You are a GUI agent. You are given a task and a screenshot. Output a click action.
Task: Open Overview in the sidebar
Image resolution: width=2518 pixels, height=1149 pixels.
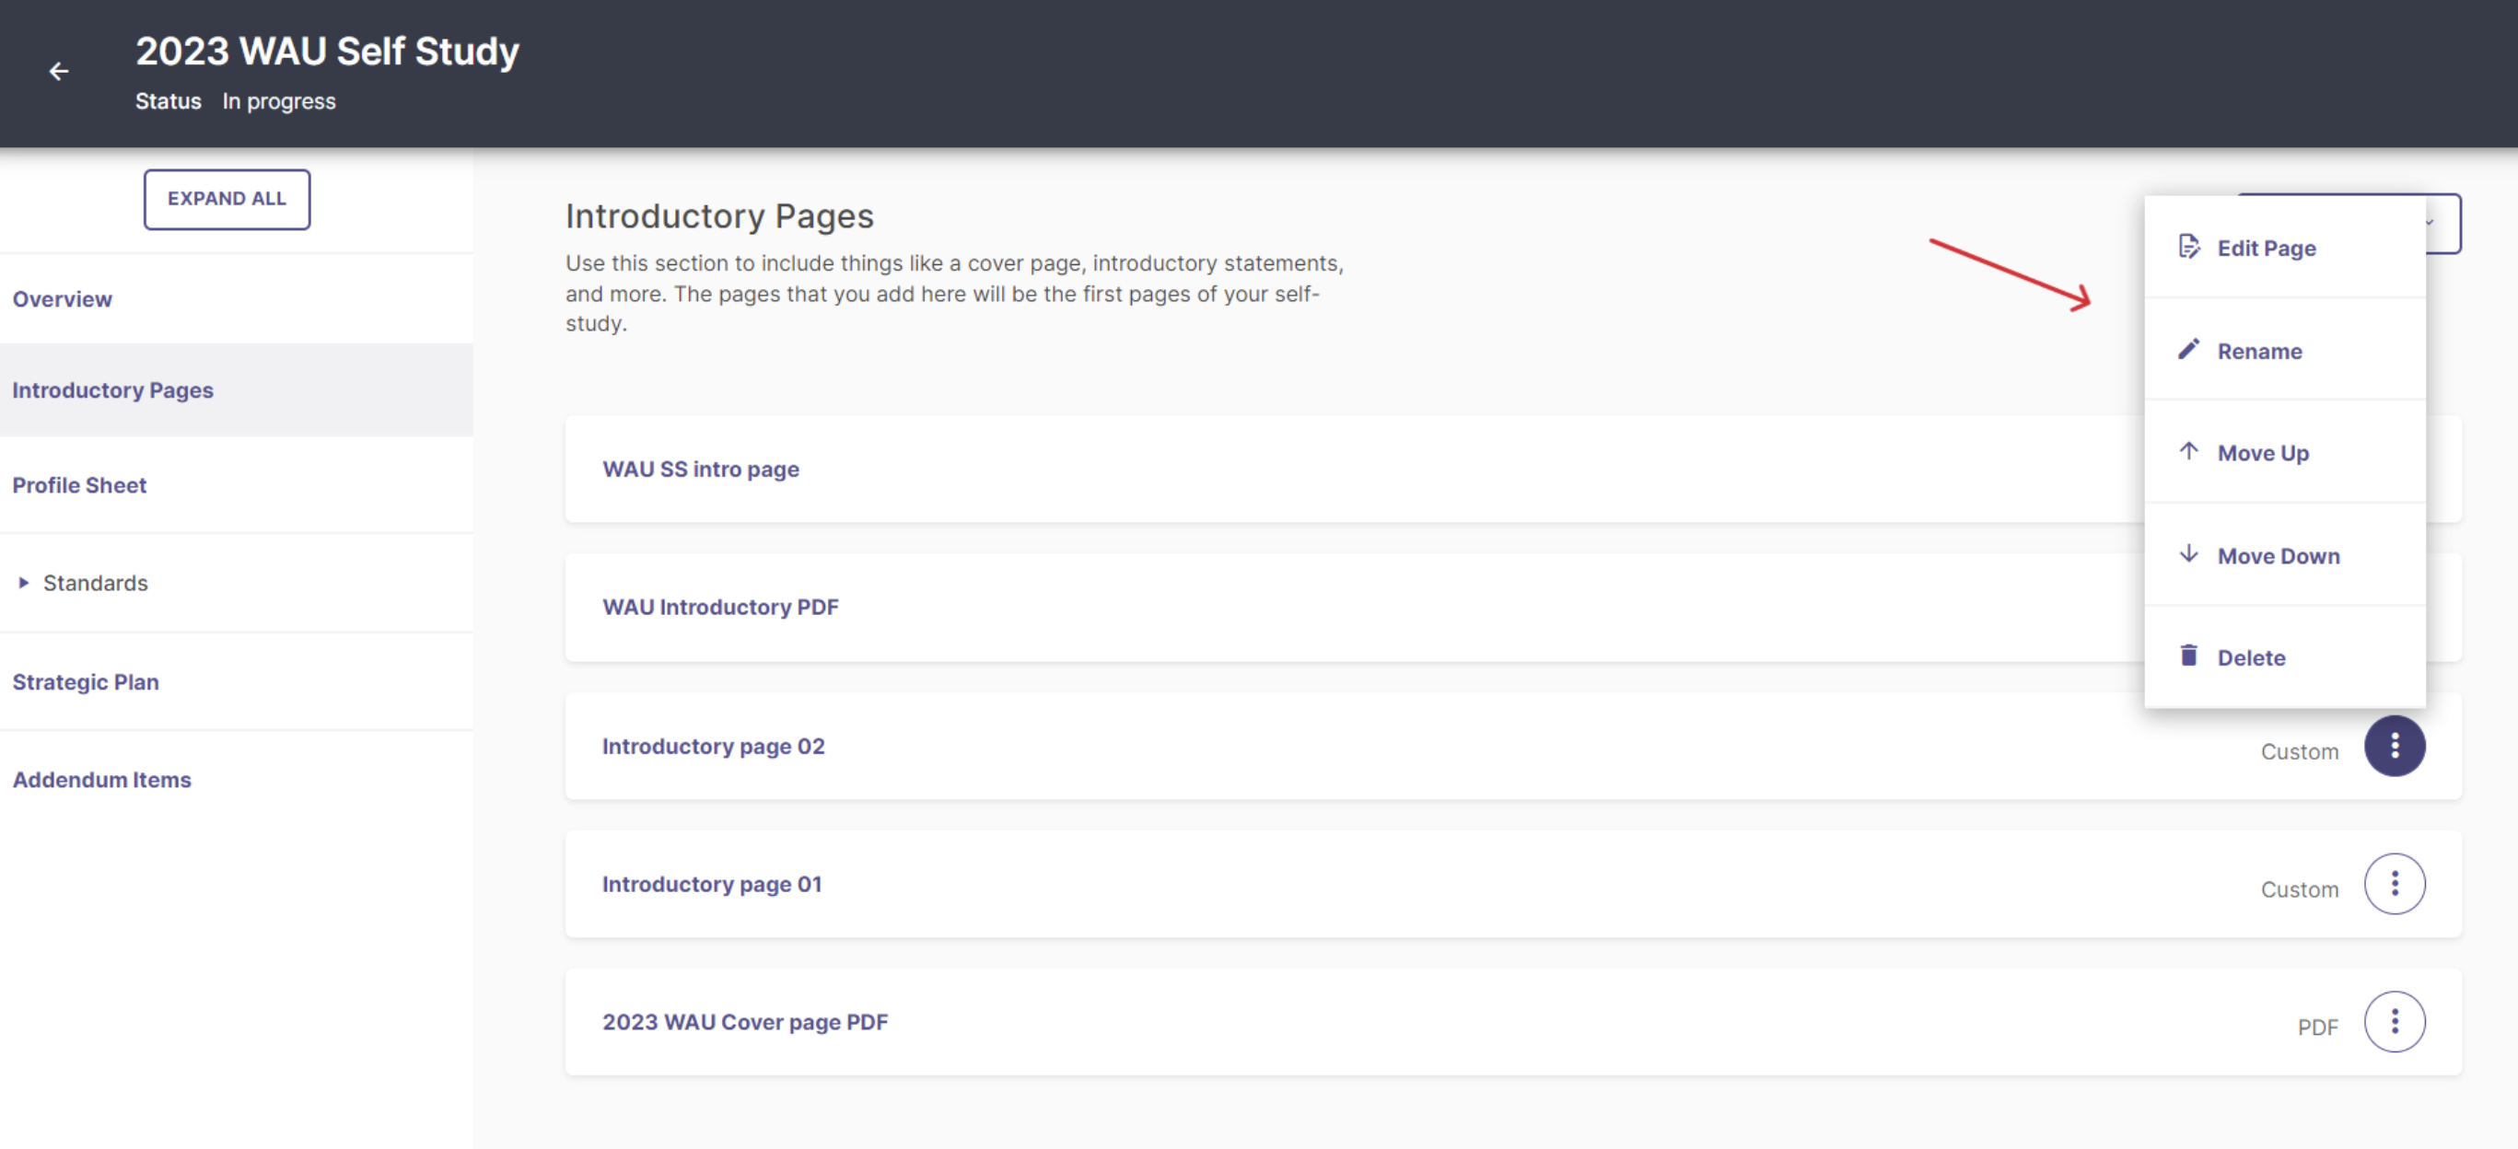(237, 299)
